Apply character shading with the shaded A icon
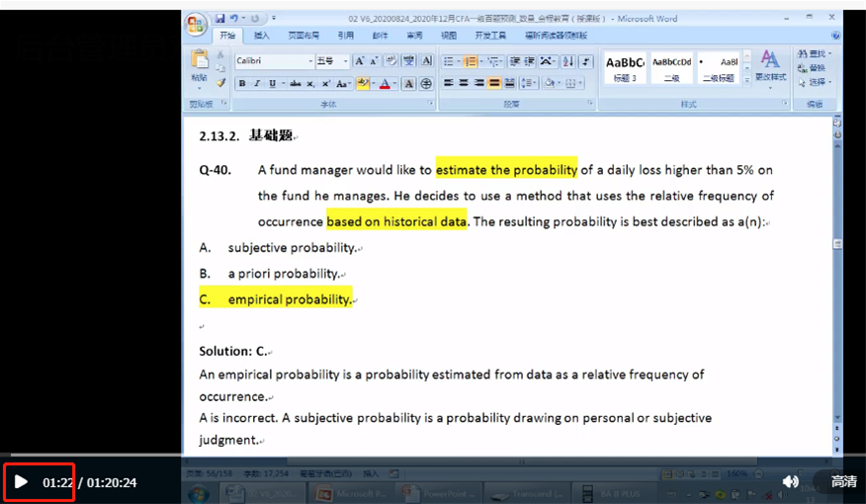This screenshot has width=866, height=504. pos(408,83)
